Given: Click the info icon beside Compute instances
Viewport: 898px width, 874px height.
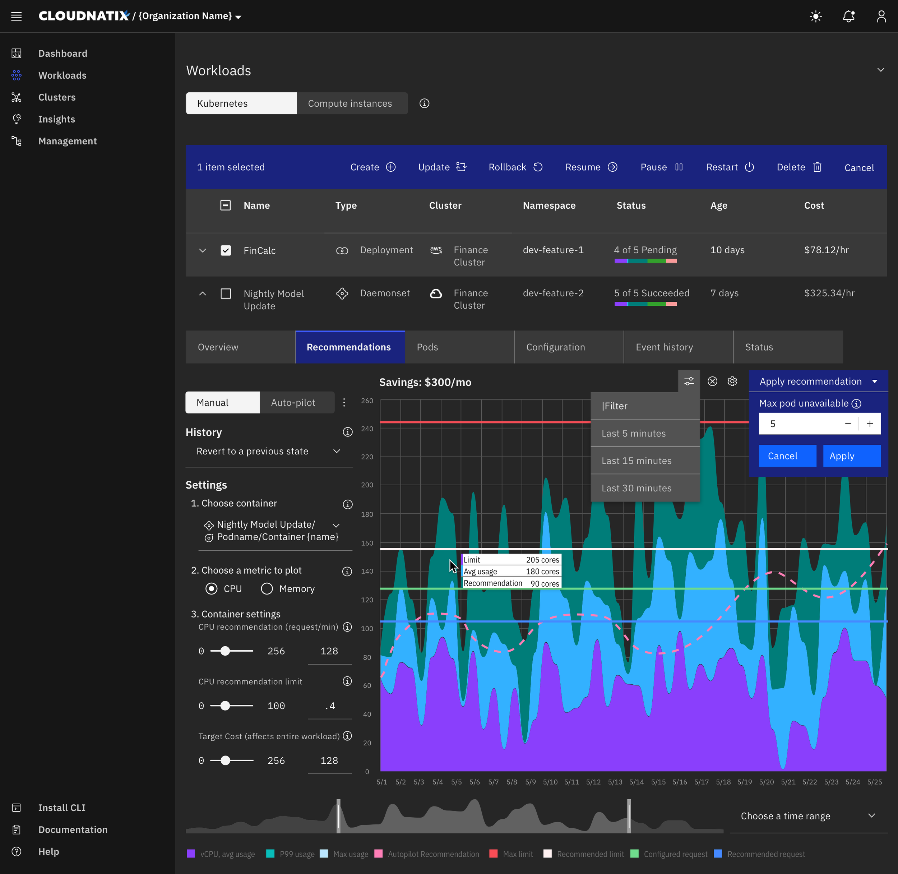Looking at the screenshot, I should pyautogui.click(x=424, y=103).
